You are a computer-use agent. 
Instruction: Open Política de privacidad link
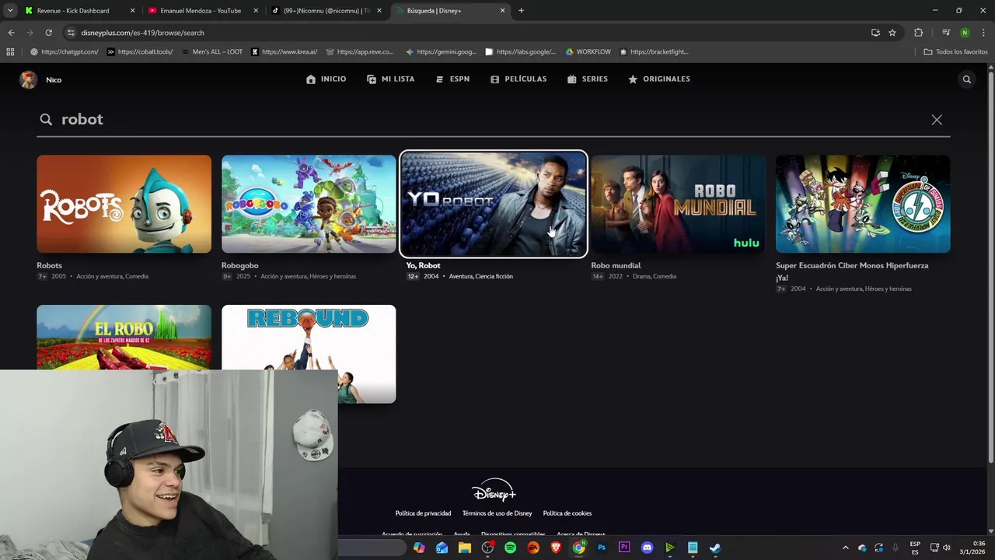click(x=423, y=513)
